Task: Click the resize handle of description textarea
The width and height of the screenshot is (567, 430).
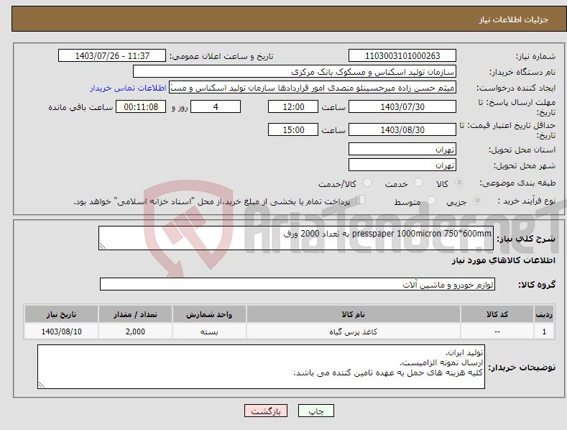Action: pyautogui.click(x=103, y=247)
